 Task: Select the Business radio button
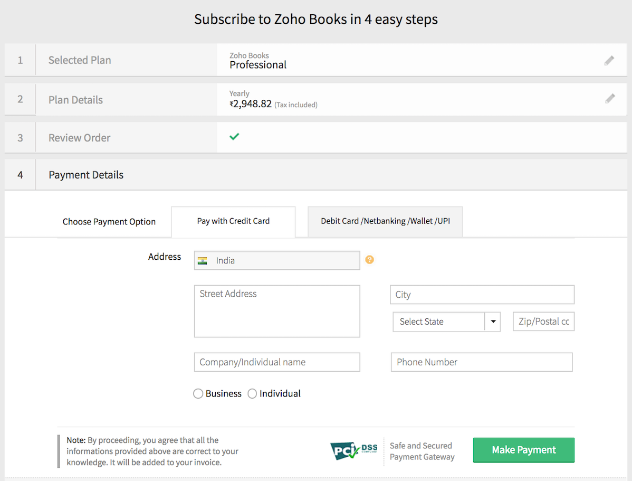tap(198, 394)
